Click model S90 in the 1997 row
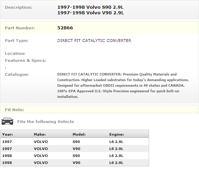Viewport: 199px width, 173px height. pos(76,142)
